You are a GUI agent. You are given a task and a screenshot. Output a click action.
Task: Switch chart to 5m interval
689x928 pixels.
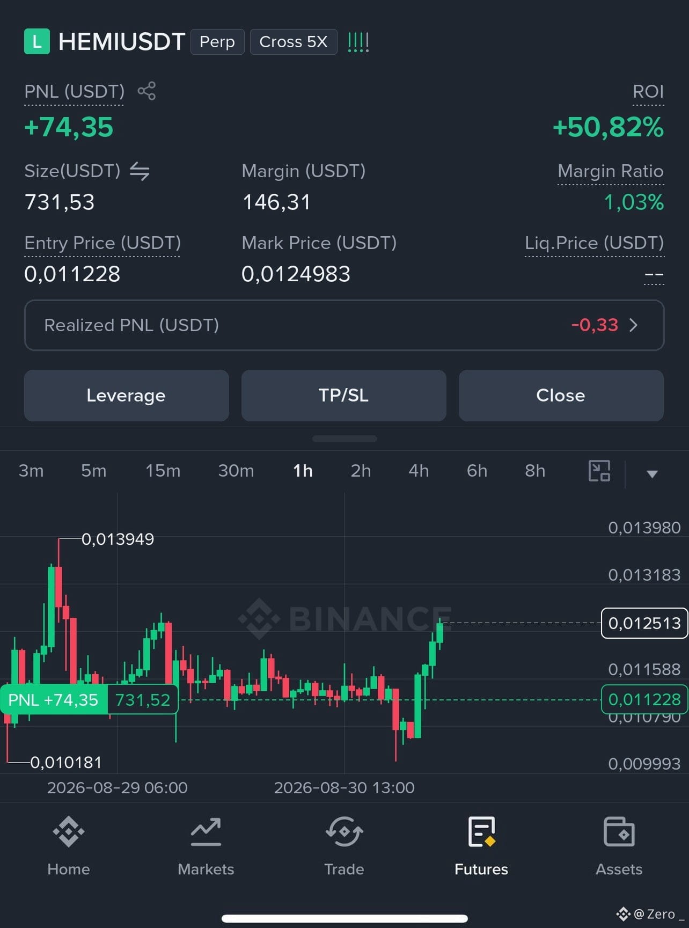(94, 471)
